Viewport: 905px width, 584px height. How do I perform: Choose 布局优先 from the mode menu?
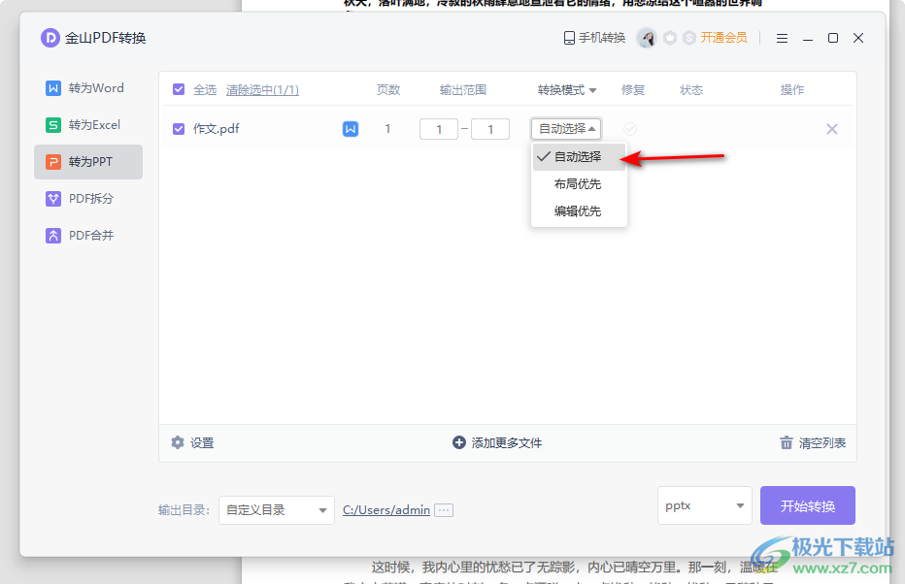click(578, 183)
